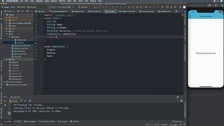Hide the Project panel with minus icon

tap(31, 11)
